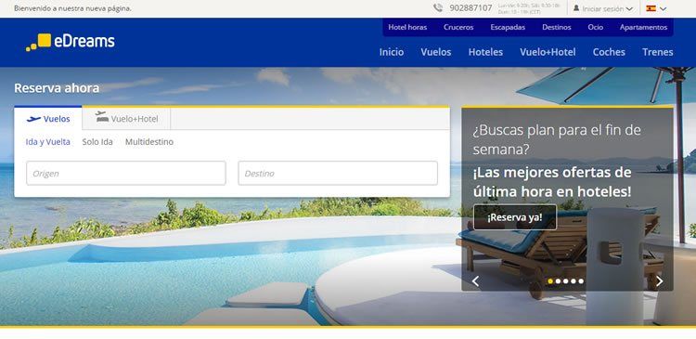696x339 pixels.
Task: Open the Destinos link
Action: click(557, 27)
